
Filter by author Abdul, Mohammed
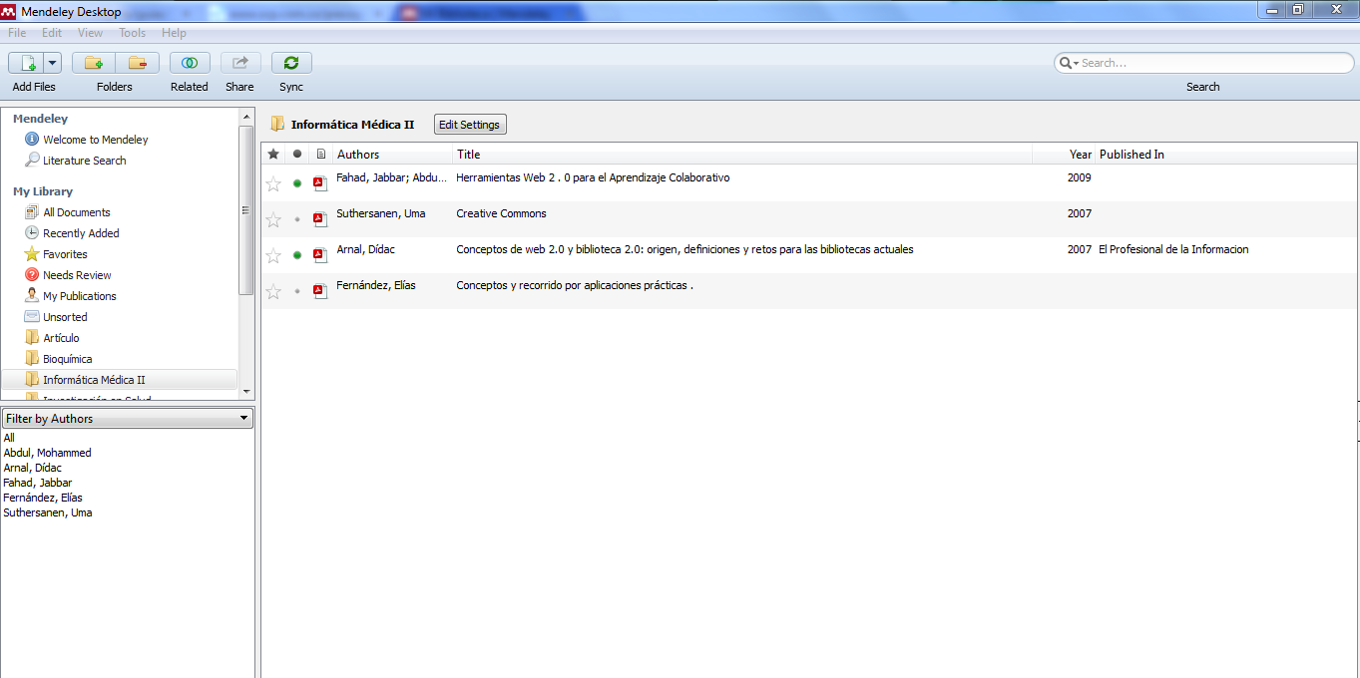click(x=47, y=453)
